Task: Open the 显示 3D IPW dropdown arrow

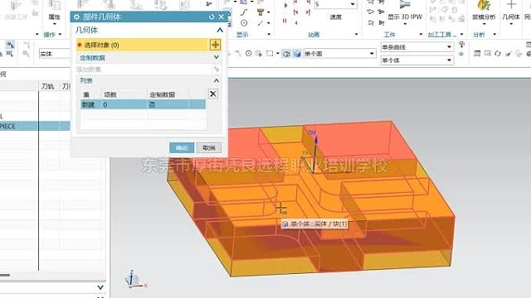Action: [405, 24]
